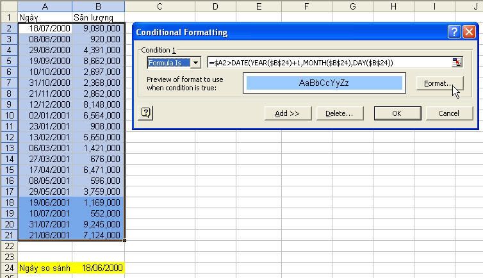483x278 pixels.
Task: Click the Delete... button
Action: (340, 113)
